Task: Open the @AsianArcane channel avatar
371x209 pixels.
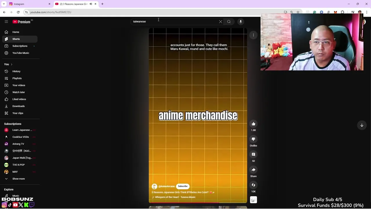Action: point(154,186)
